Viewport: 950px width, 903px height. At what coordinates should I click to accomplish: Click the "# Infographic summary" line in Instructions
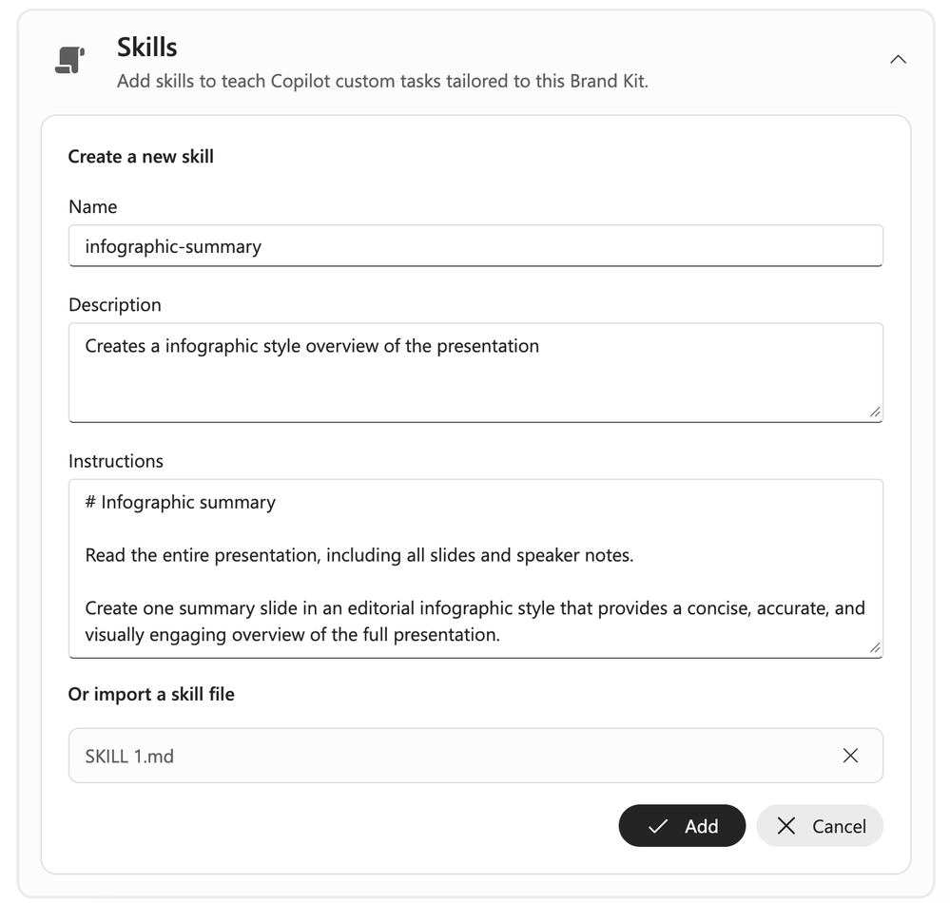[x=180, y=502]
